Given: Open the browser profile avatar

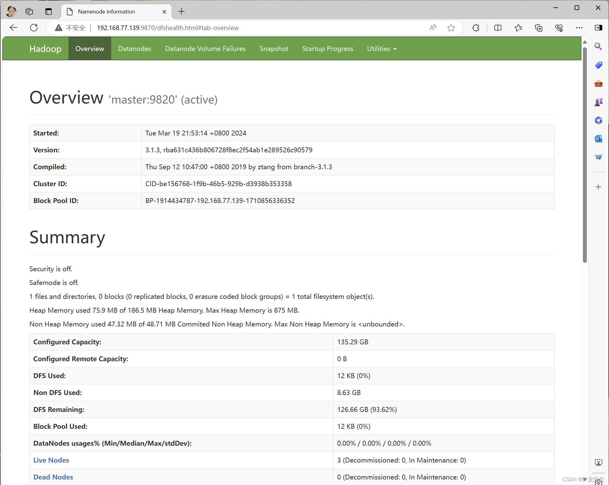Looking at the screenshot, I should [x=11, y=11].
